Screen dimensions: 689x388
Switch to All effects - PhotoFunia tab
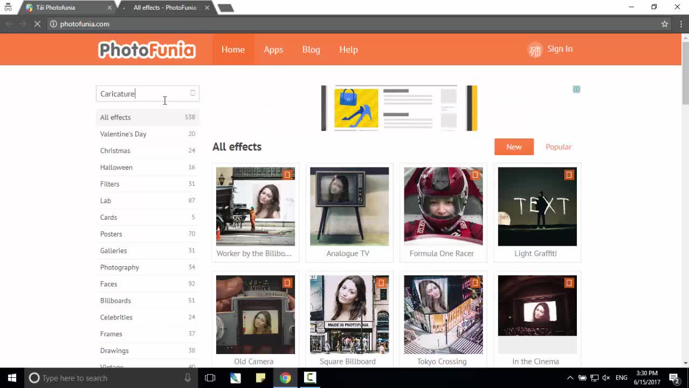pyautogui.click(x=166, y=8)
